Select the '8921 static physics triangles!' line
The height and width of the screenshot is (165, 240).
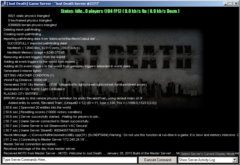tap(29, 16)
